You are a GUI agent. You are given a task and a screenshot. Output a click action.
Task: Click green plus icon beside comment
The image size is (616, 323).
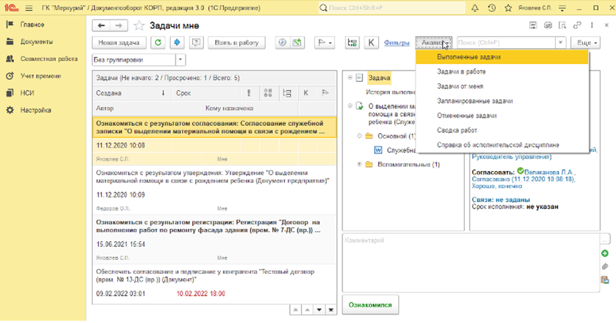pyautogui.click(x=605, y=253)
